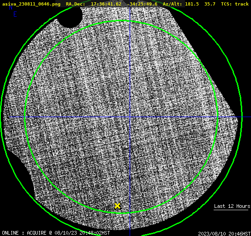Click the TCS: track status
This screenshot has height=236, width=251.
(x=235, y=4)
